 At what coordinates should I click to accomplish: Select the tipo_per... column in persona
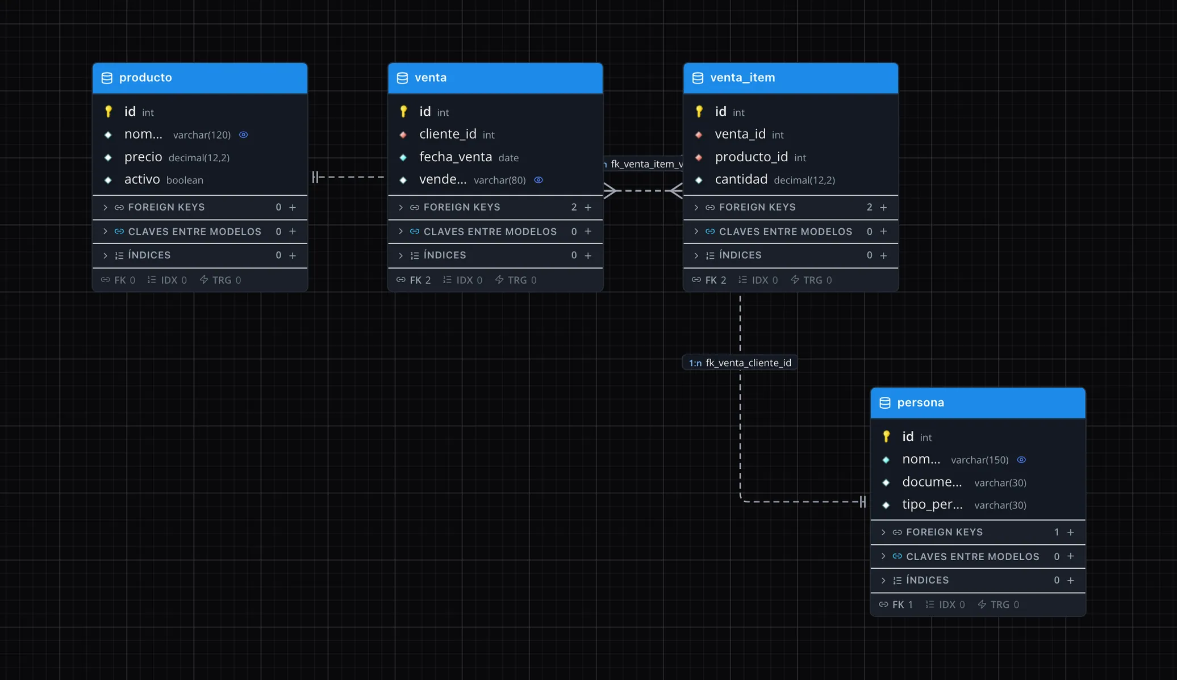click(978, 505)
